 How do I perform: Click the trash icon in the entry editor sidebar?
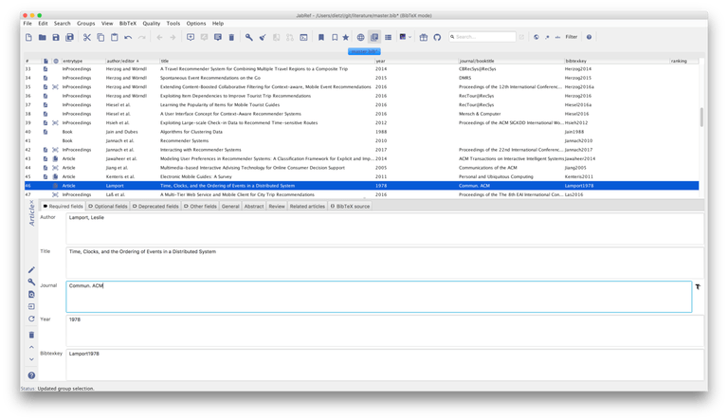coord(31,335)
